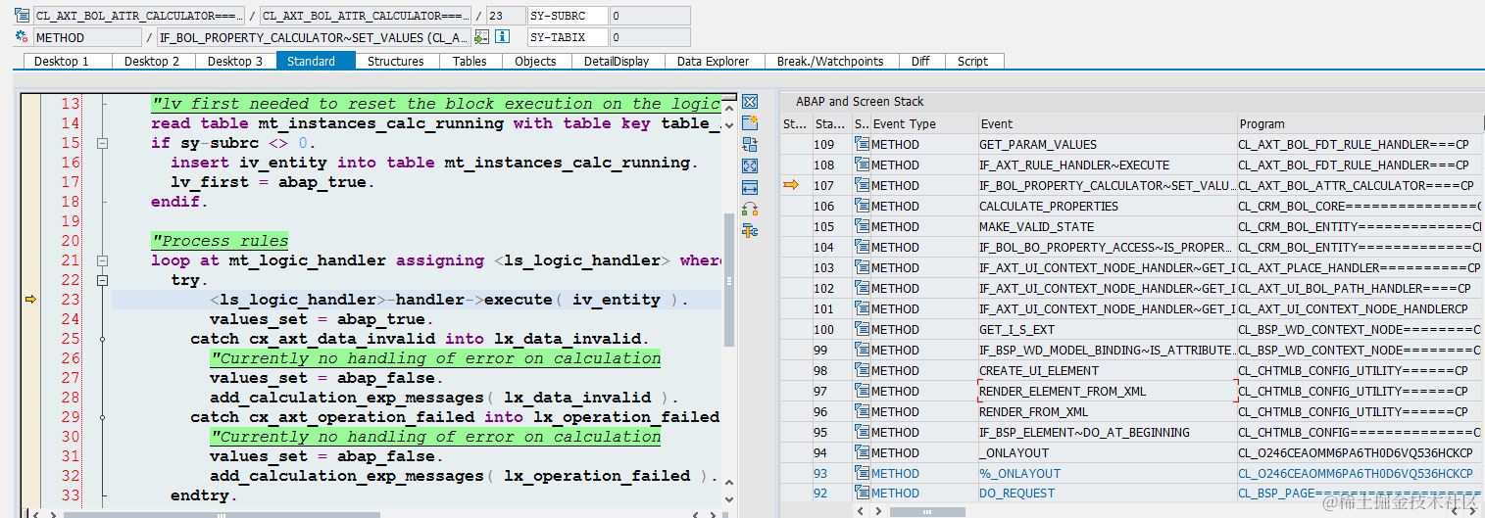Click the tool settings wrench icon
1485x518 pixels.
point(750,230)
